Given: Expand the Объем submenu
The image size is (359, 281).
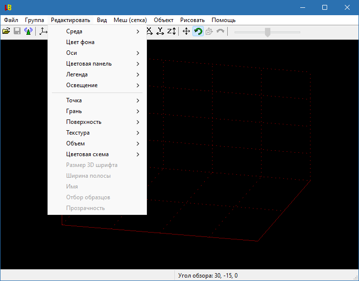Looking at the screenshot, I should pyautogui.click(x=97, y=143).
